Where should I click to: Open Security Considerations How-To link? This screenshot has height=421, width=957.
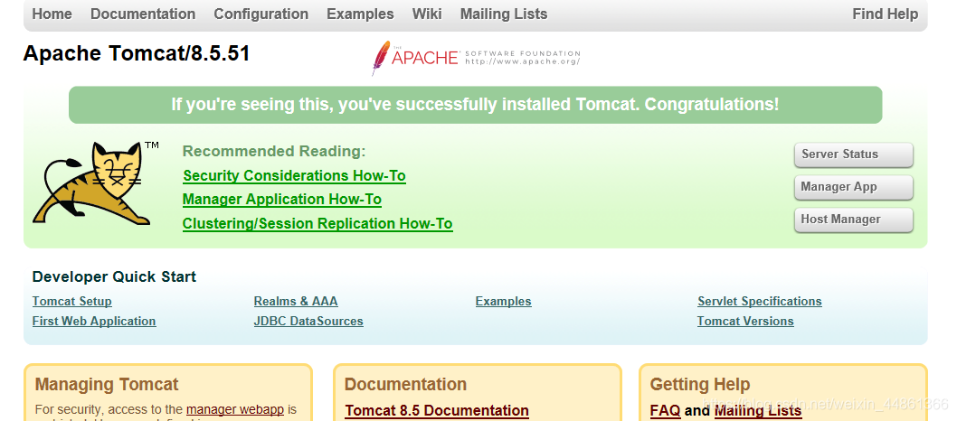pyautogui.click(x=294, y=176)
